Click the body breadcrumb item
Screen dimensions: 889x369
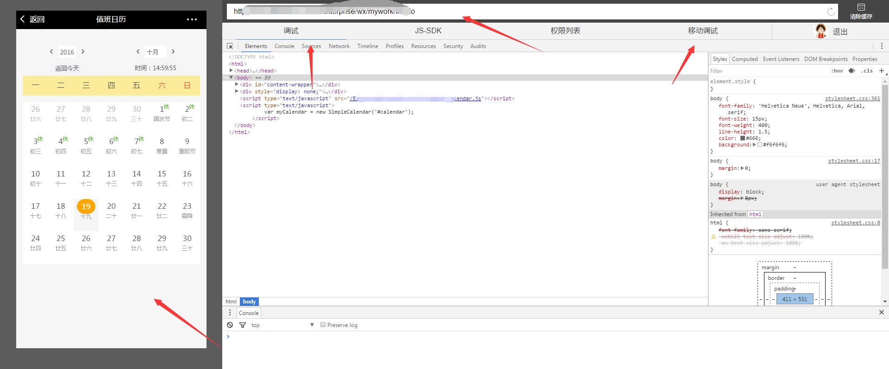(x=249, y=302)
